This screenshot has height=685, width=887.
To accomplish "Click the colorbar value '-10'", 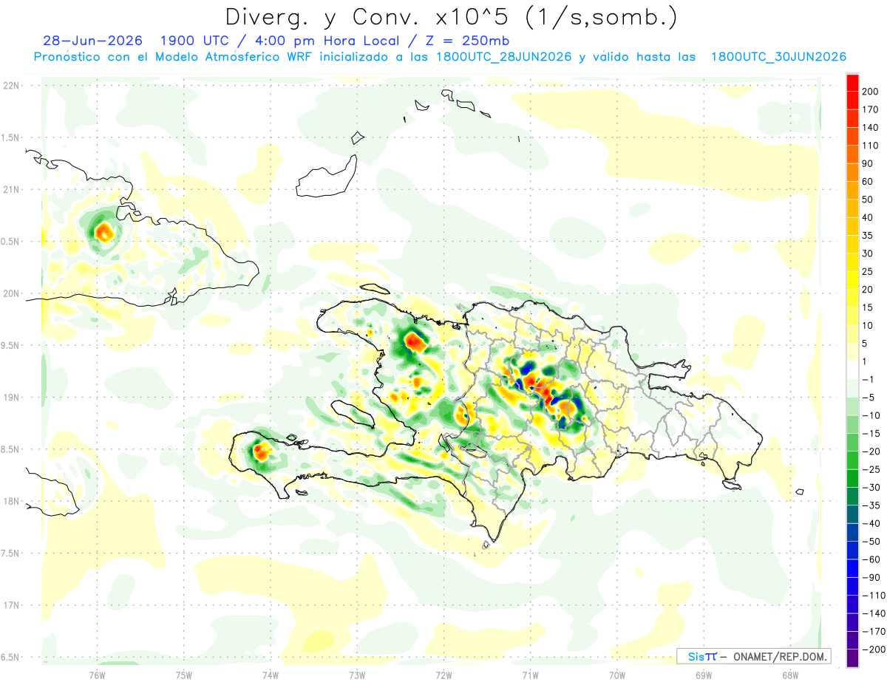I will (x=871, y=415).
